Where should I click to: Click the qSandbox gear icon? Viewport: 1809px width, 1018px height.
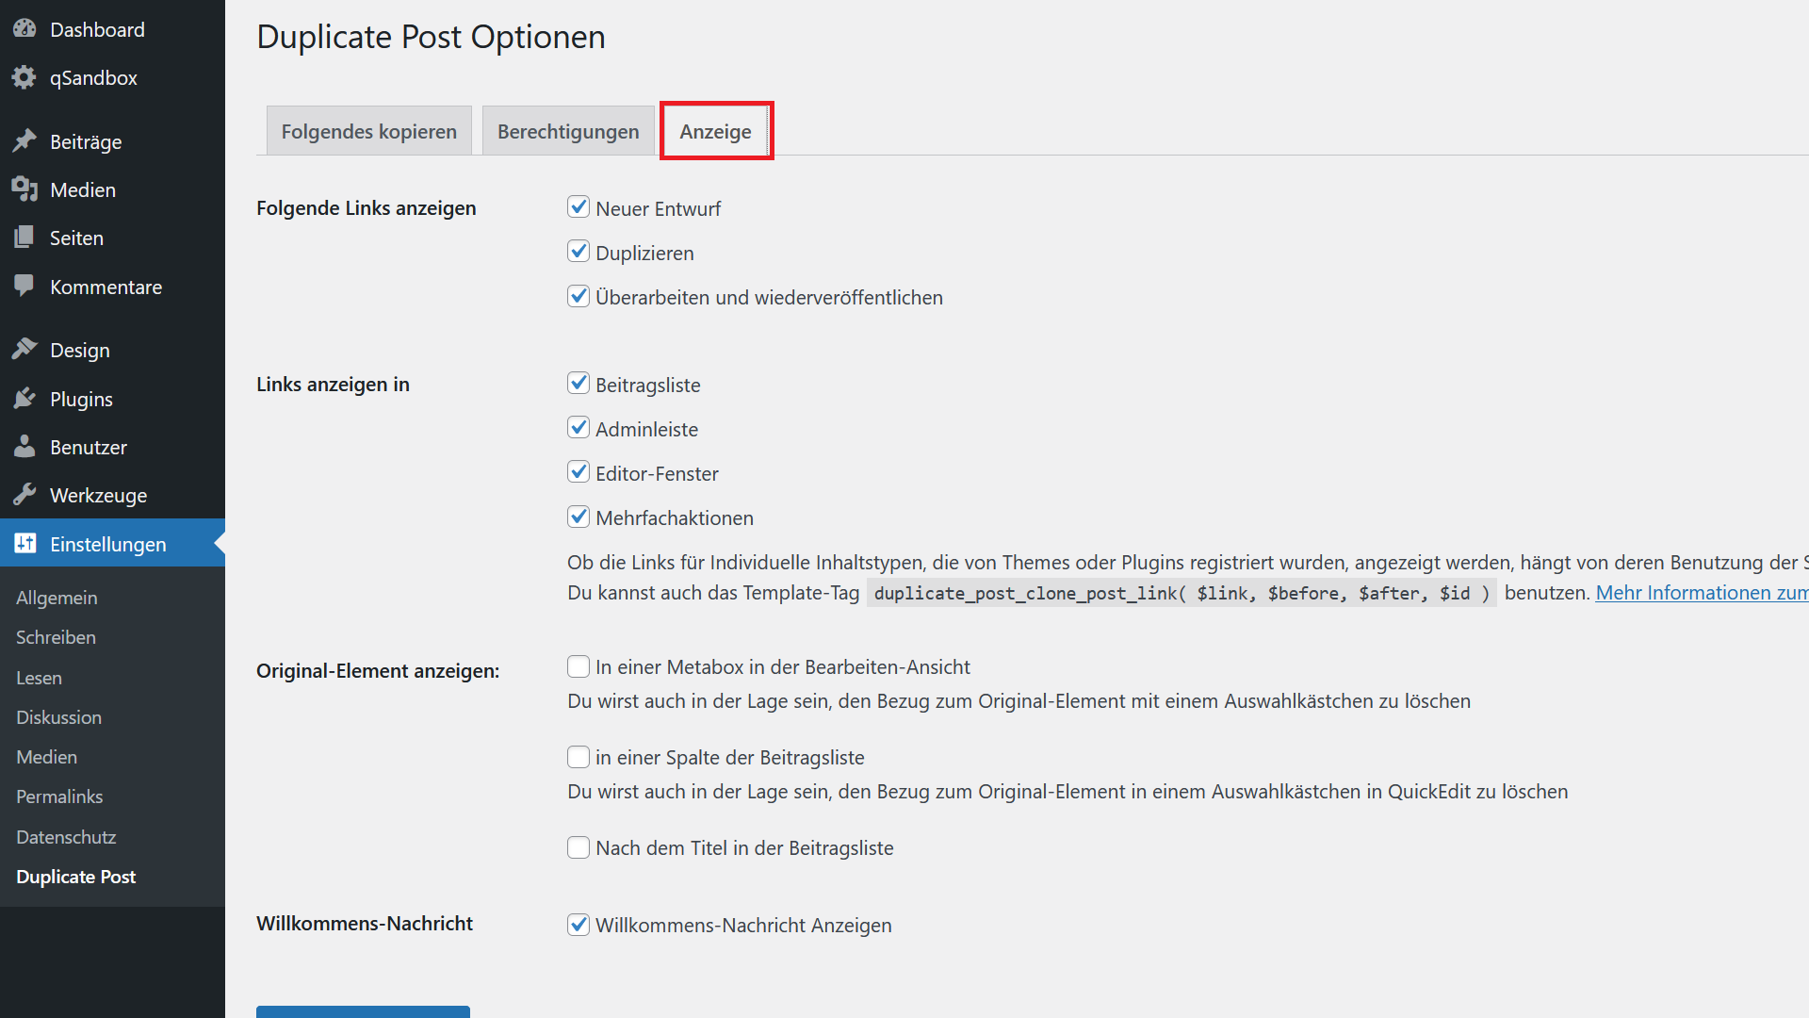click(24, 77)
